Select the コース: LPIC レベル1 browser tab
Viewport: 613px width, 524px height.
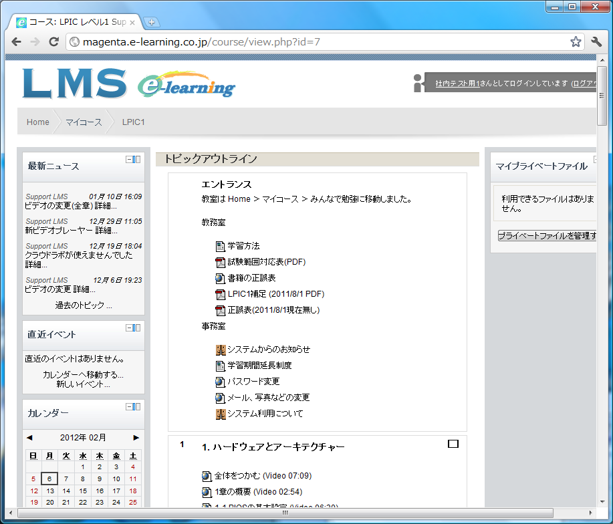coord(74,22)
